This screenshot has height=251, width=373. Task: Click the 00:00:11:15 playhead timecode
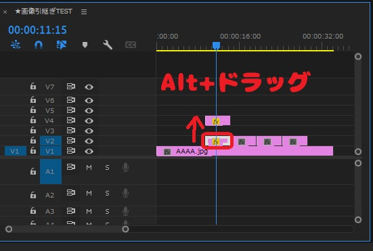pyautogui.click(x=37, y=30)
